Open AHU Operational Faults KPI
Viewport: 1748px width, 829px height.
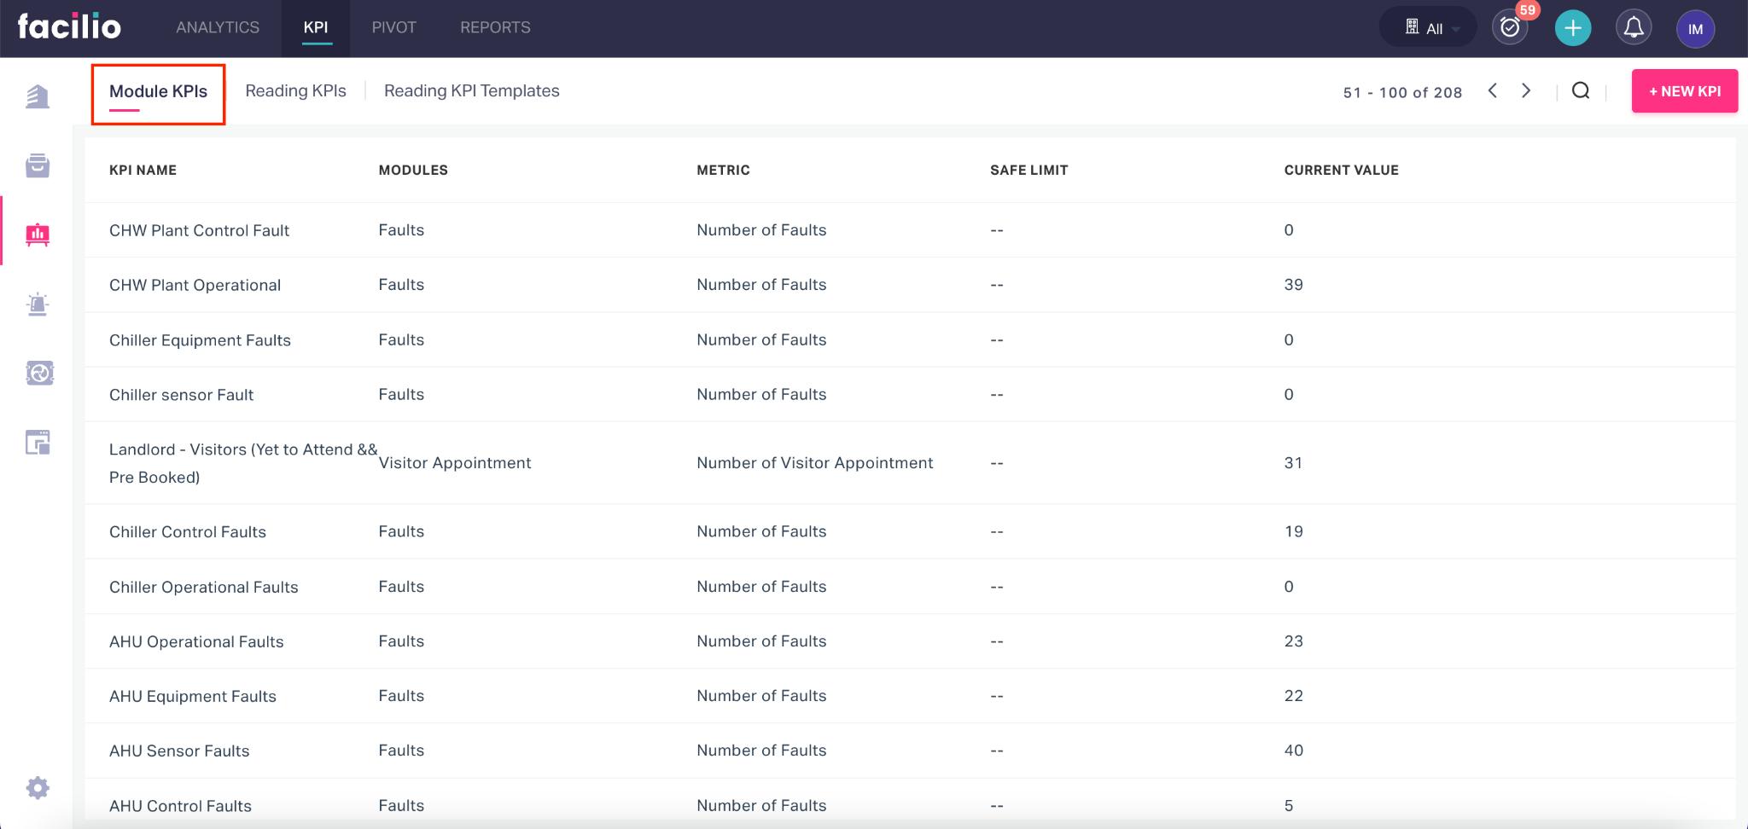pos(910,641)
